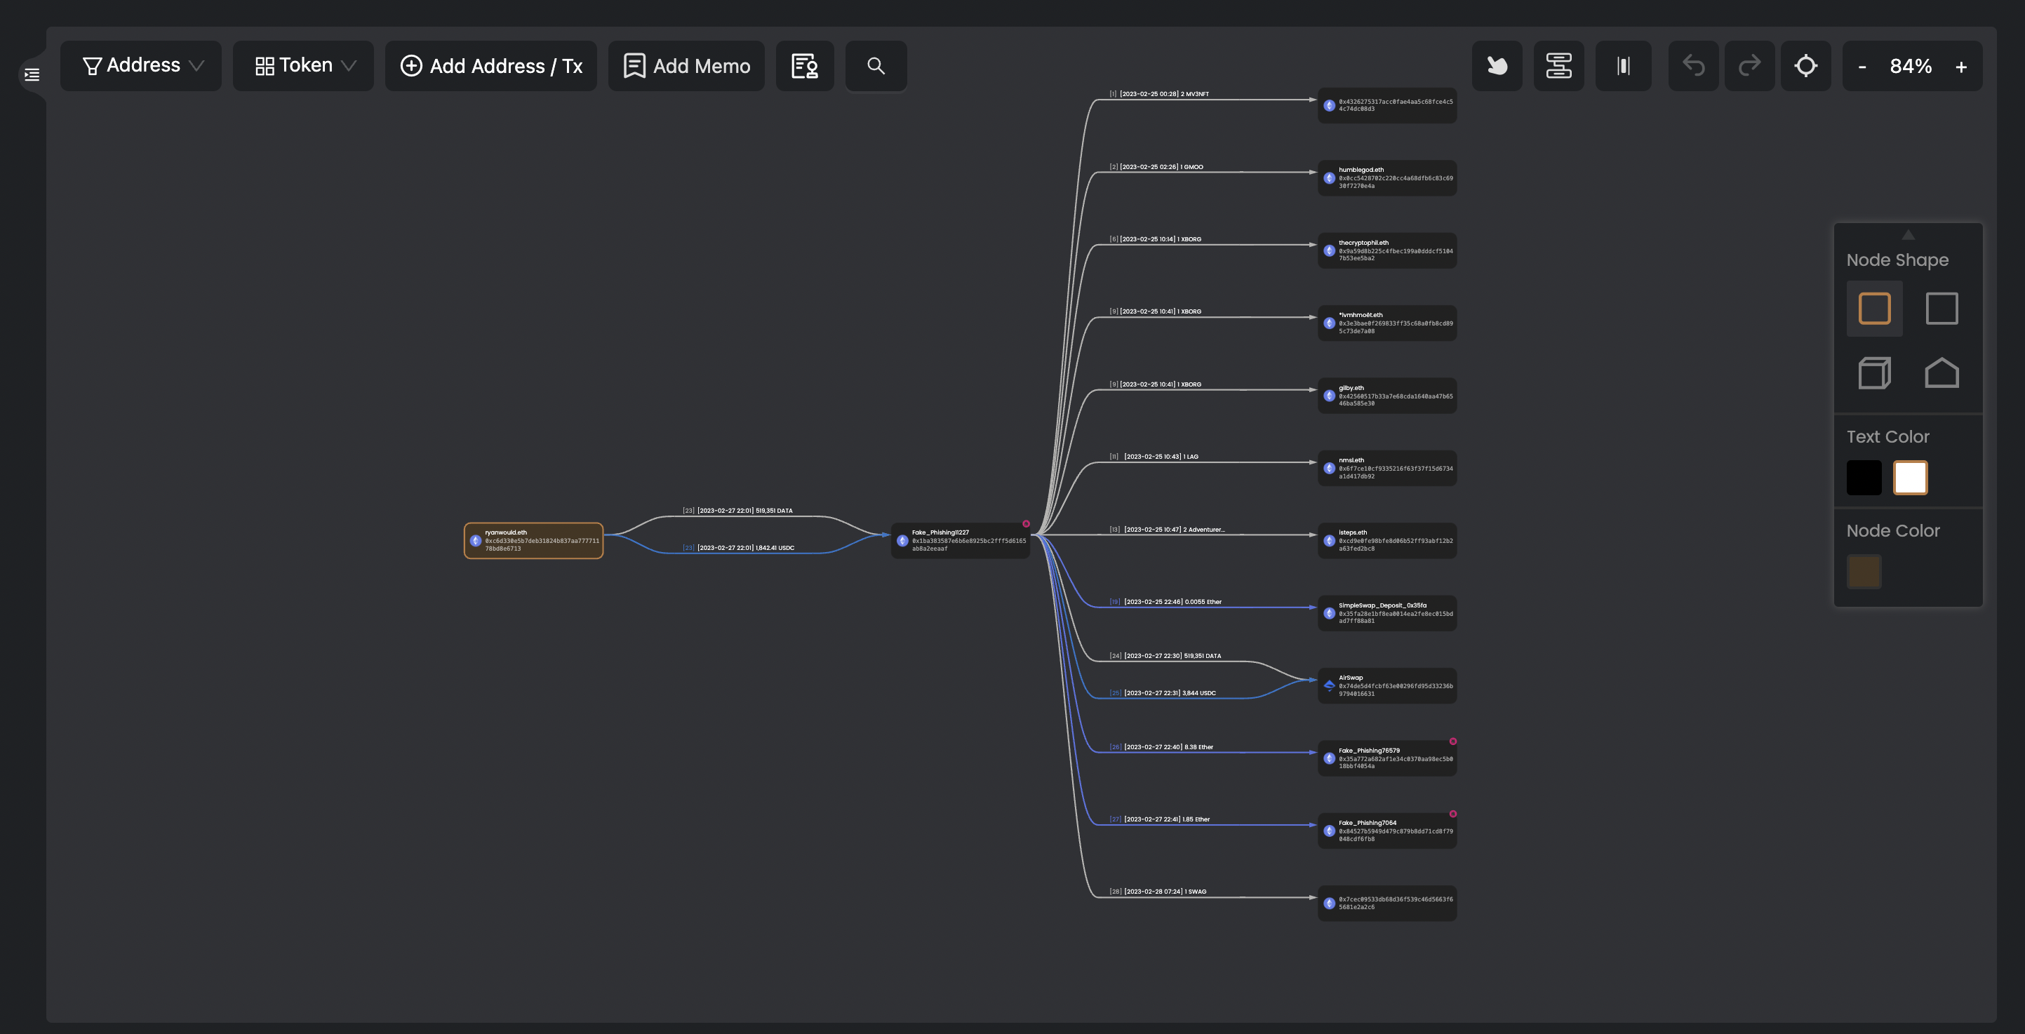Recenter graph with the crosshair icon
This screenshot has height=1034, width=2025.
click(1805, 66)
